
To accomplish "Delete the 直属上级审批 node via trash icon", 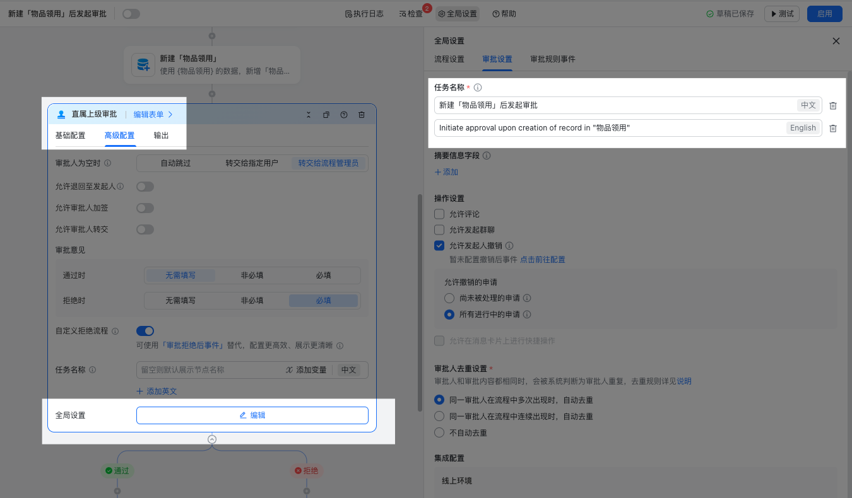I will coord(362,115).
